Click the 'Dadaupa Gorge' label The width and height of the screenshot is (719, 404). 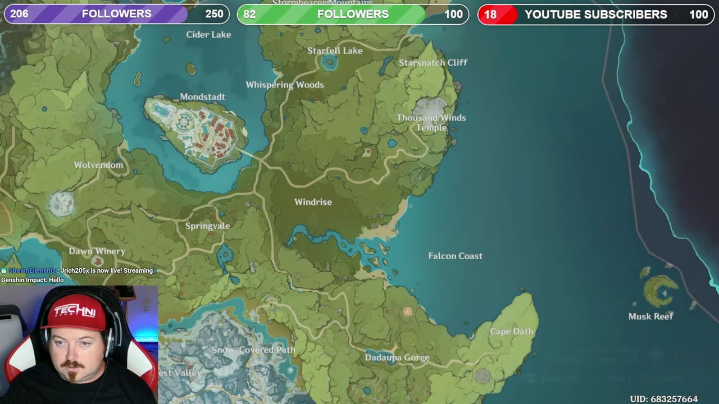click(397, 357)
